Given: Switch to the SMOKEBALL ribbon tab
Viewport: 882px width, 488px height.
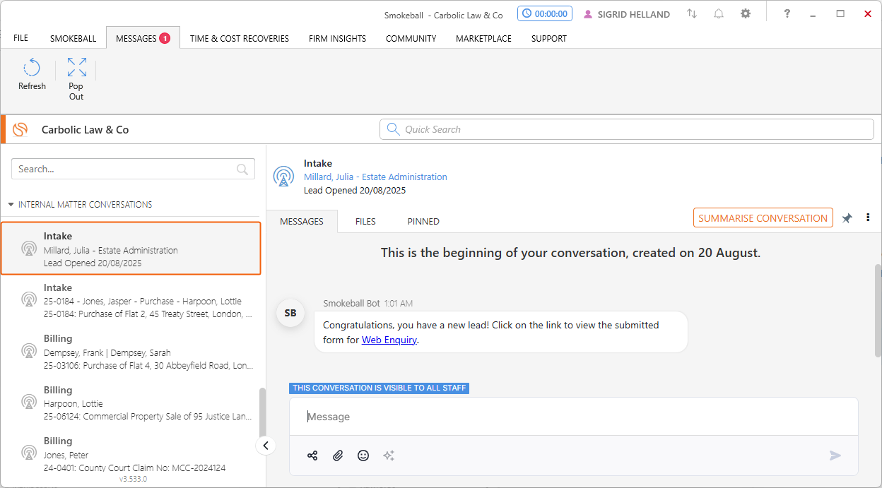Looking at the screenshot, I should [73, 38].
